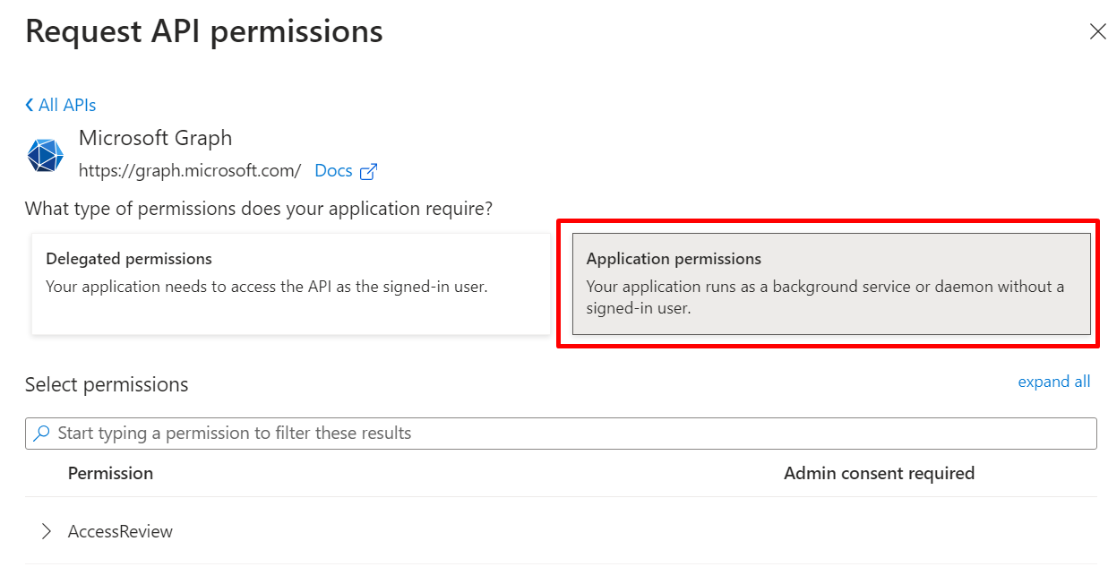Screen dimensions: 1108x567
Task: Select the AccessReview permission group label
Action: (120, 532)
